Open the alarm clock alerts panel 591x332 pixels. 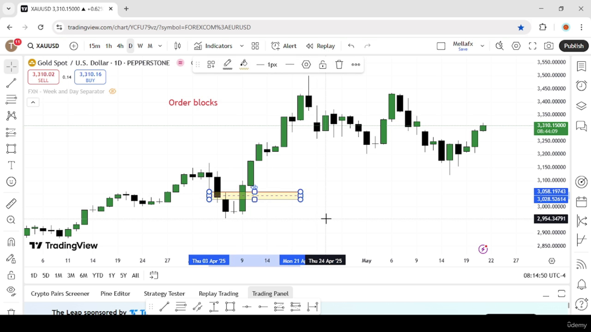point(581,86)
